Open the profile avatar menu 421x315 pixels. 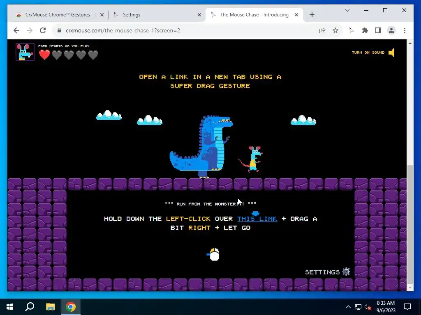pyautogui.click(x=391, y=30)
